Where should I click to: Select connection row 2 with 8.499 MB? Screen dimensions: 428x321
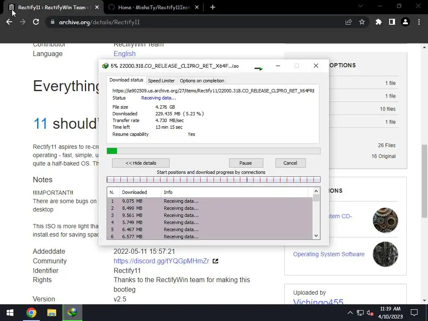point(210,208)
